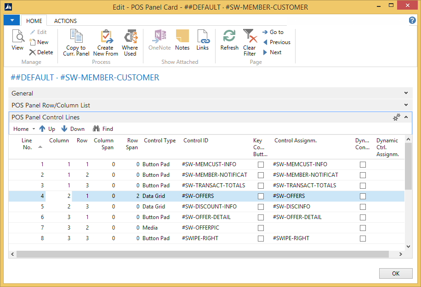421x287 pixels.
Task: Open the help question mark icon
Action: (x=412, y=21)
